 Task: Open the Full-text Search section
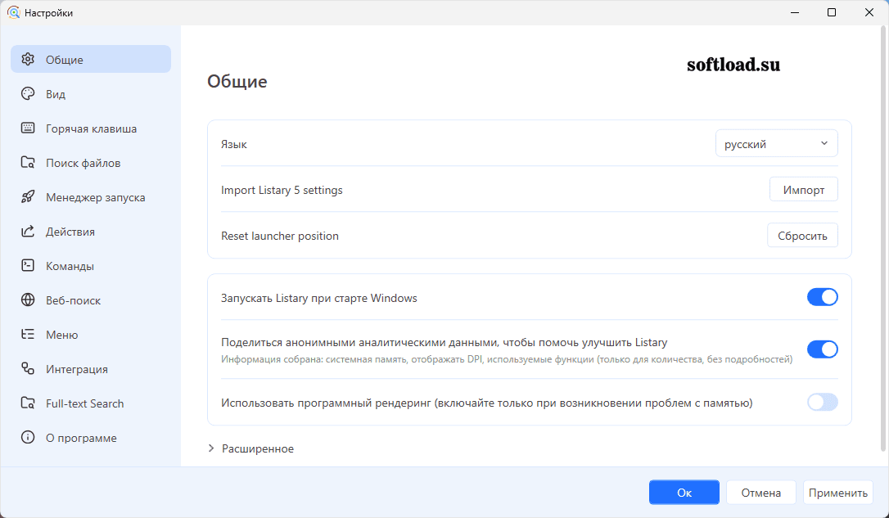pos(91,403)
